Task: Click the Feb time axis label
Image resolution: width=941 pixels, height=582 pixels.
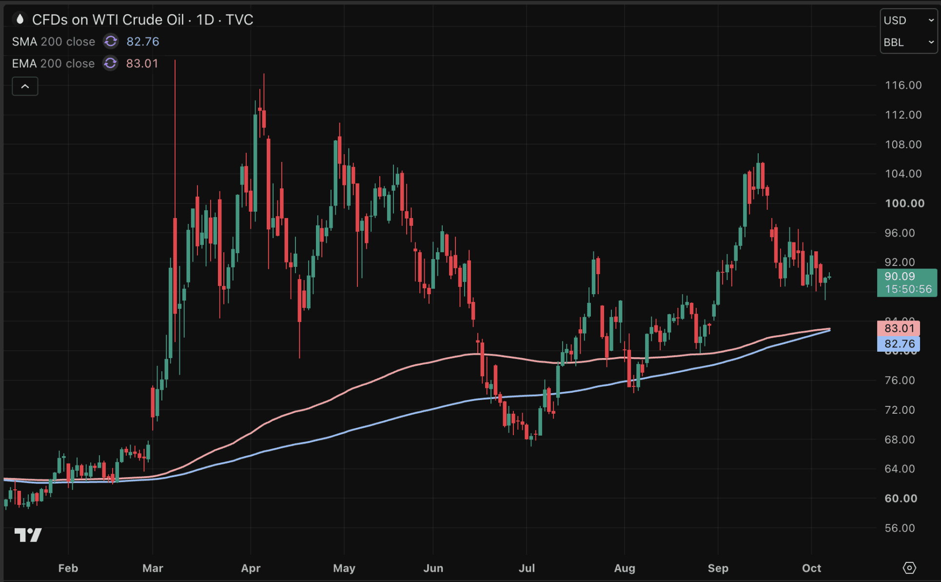Action: (x=68, y=568)
